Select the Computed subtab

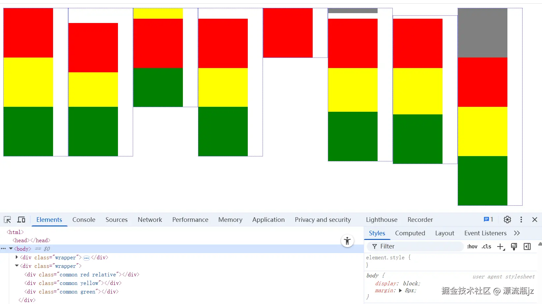tap(410, 233)
